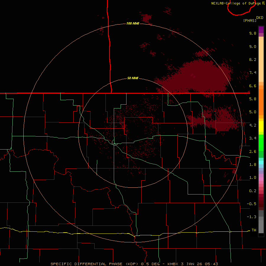Click the orange segment of the color bar
The image size is (266, 266).
coord(261,102)
